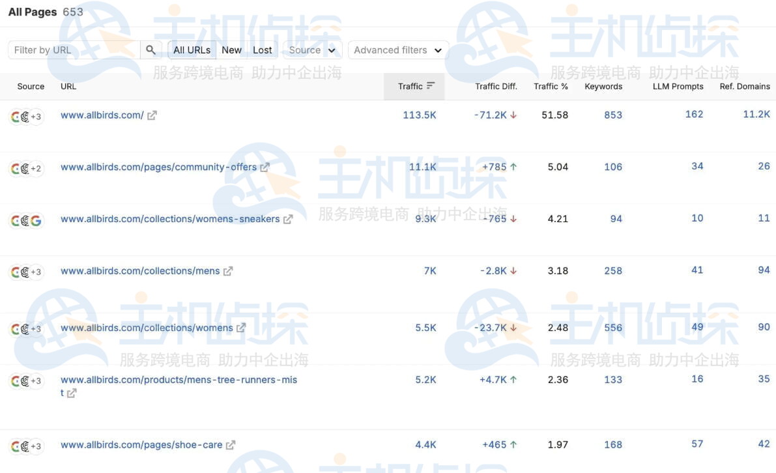The width and height of the screenshot is (776, 473).
Task: Focus the Filter by URL field
Action: coord(74,50)
